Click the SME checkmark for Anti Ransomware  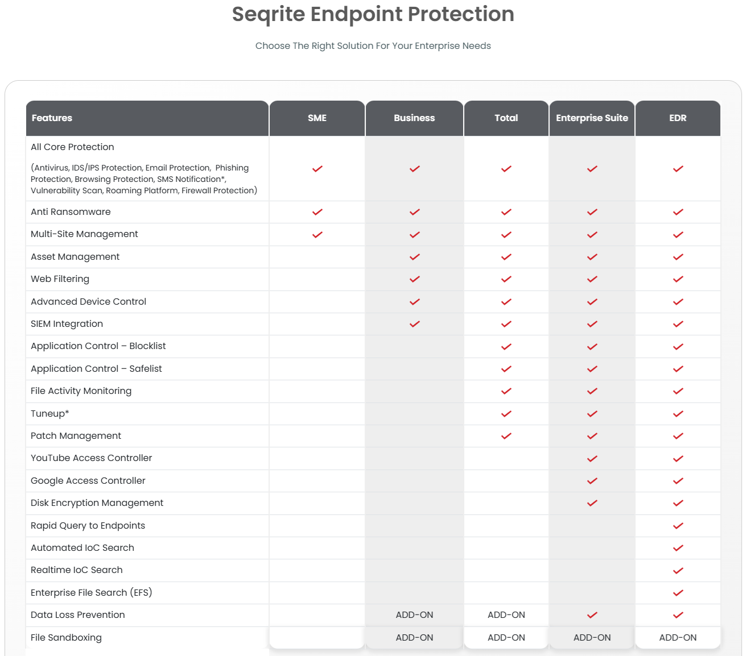[317, 212]
